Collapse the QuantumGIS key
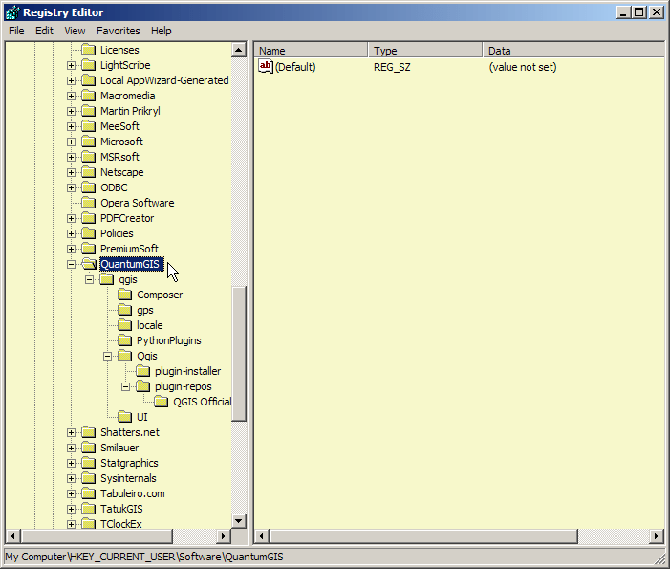This screenshot has width=670, height=569. coord(71,264)
